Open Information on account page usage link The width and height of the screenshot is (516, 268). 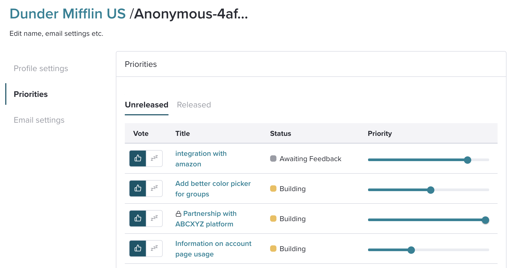click(x=213, y=249)
